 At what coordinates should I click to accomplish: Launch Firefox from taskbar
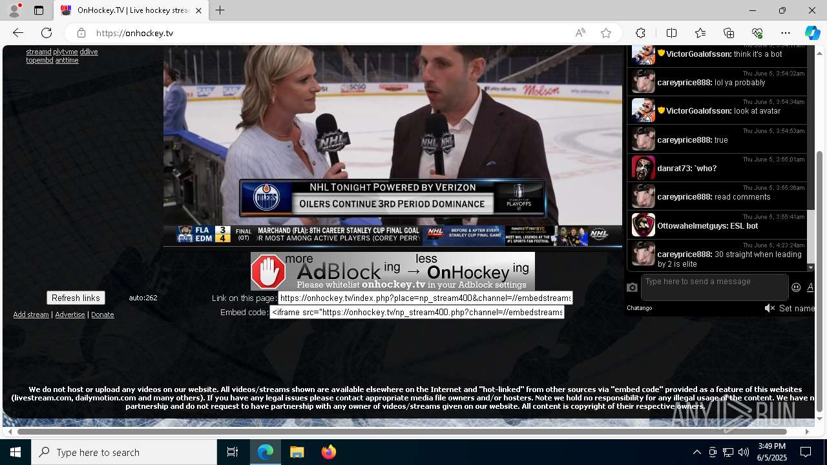tap(329, 452)
